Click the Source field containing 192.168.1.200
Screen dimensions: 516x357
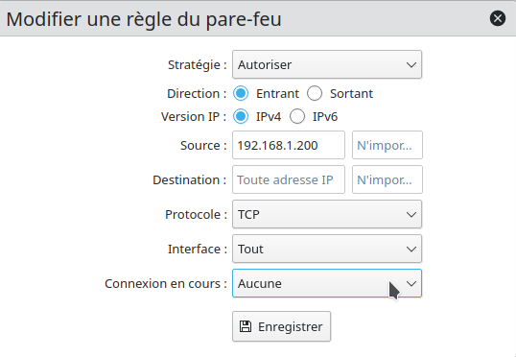289,145
